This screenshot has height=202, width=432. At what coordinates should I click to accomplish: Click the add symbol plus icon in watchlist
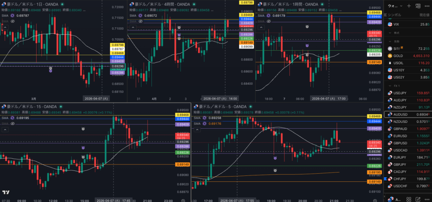coord(408,6)
